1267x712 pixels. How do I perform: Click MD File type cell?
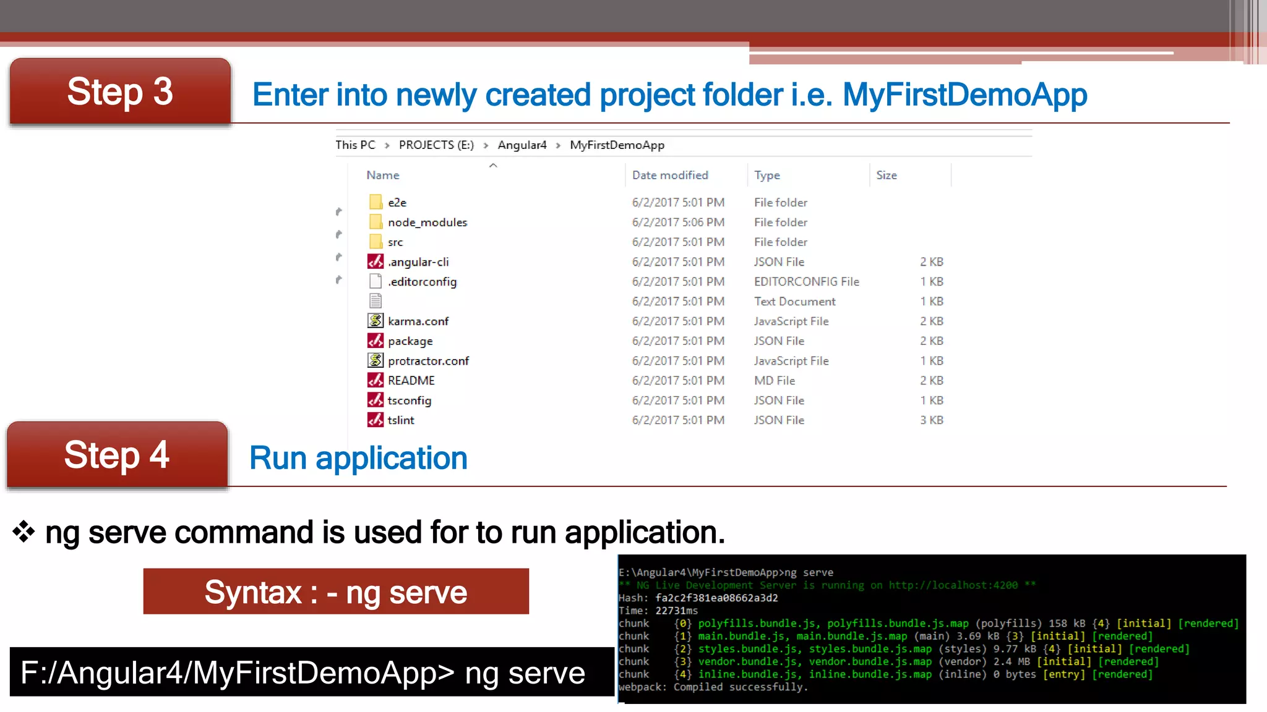(x=774, y=380)
